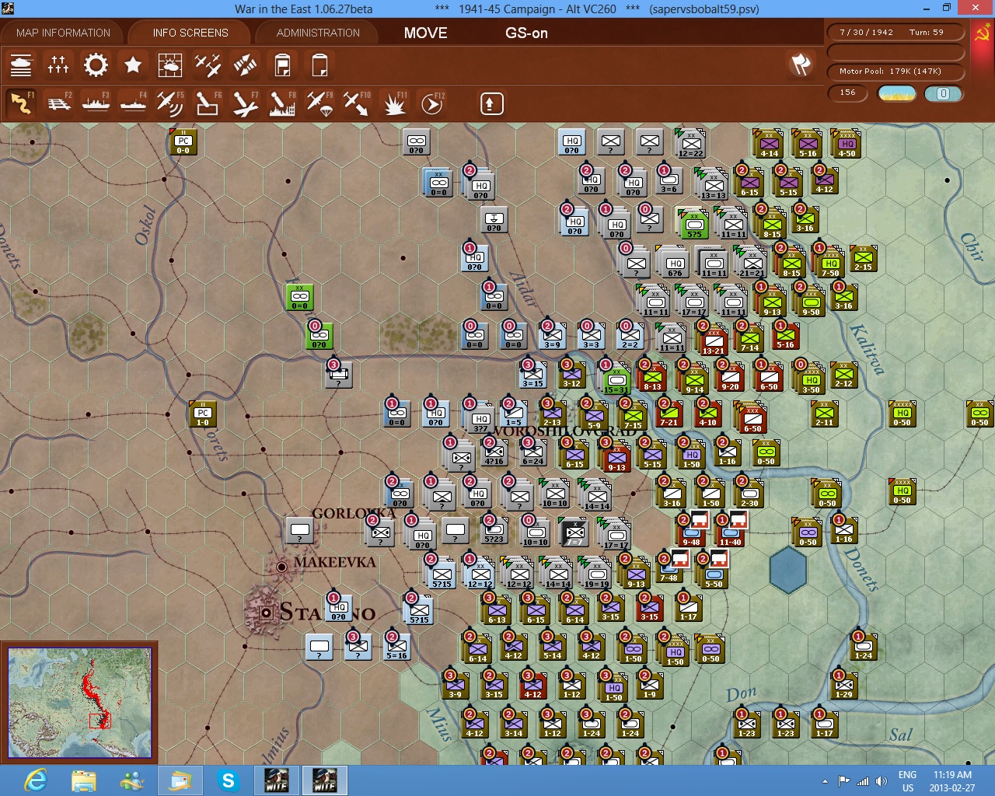Click the first clipboard report icon
The height and width of the screenshot is (796, 995).
point(282,65)
